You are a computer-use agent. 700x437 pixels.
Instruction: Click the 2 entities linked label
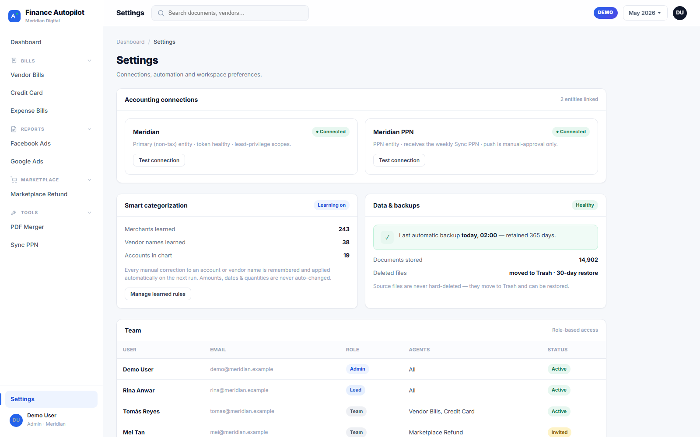(x=579, y=100)
